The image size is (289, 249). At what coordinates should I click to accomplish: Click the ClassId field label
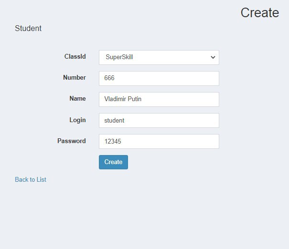tap(75, 56)
